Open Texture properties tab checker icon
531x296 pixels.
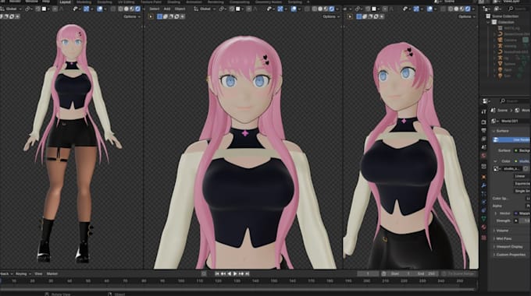483,238
